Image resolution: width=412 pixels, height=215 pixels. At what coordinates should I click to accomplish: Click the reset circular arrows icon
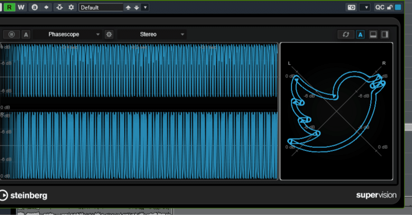(346, 34)
